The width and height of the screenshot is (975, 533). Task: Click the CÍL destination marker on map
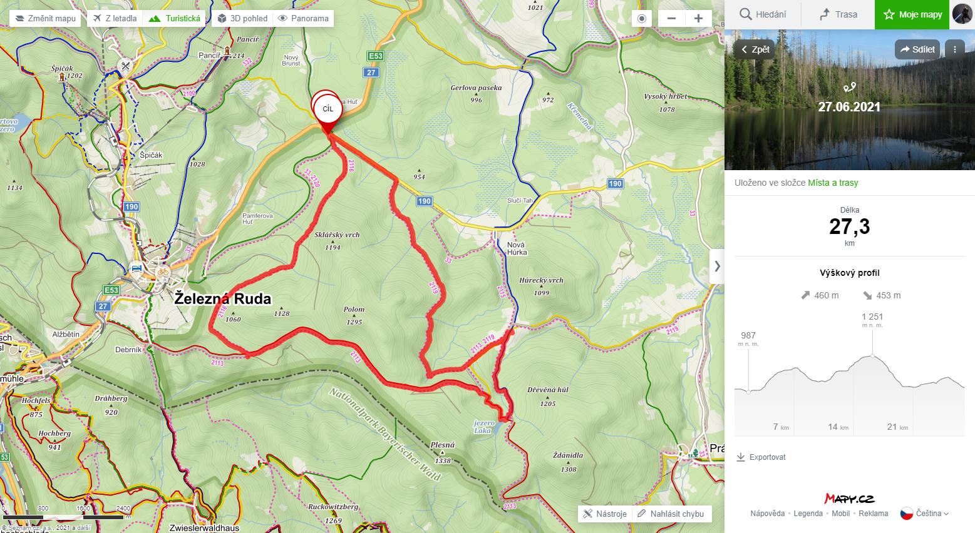(328, 110)
